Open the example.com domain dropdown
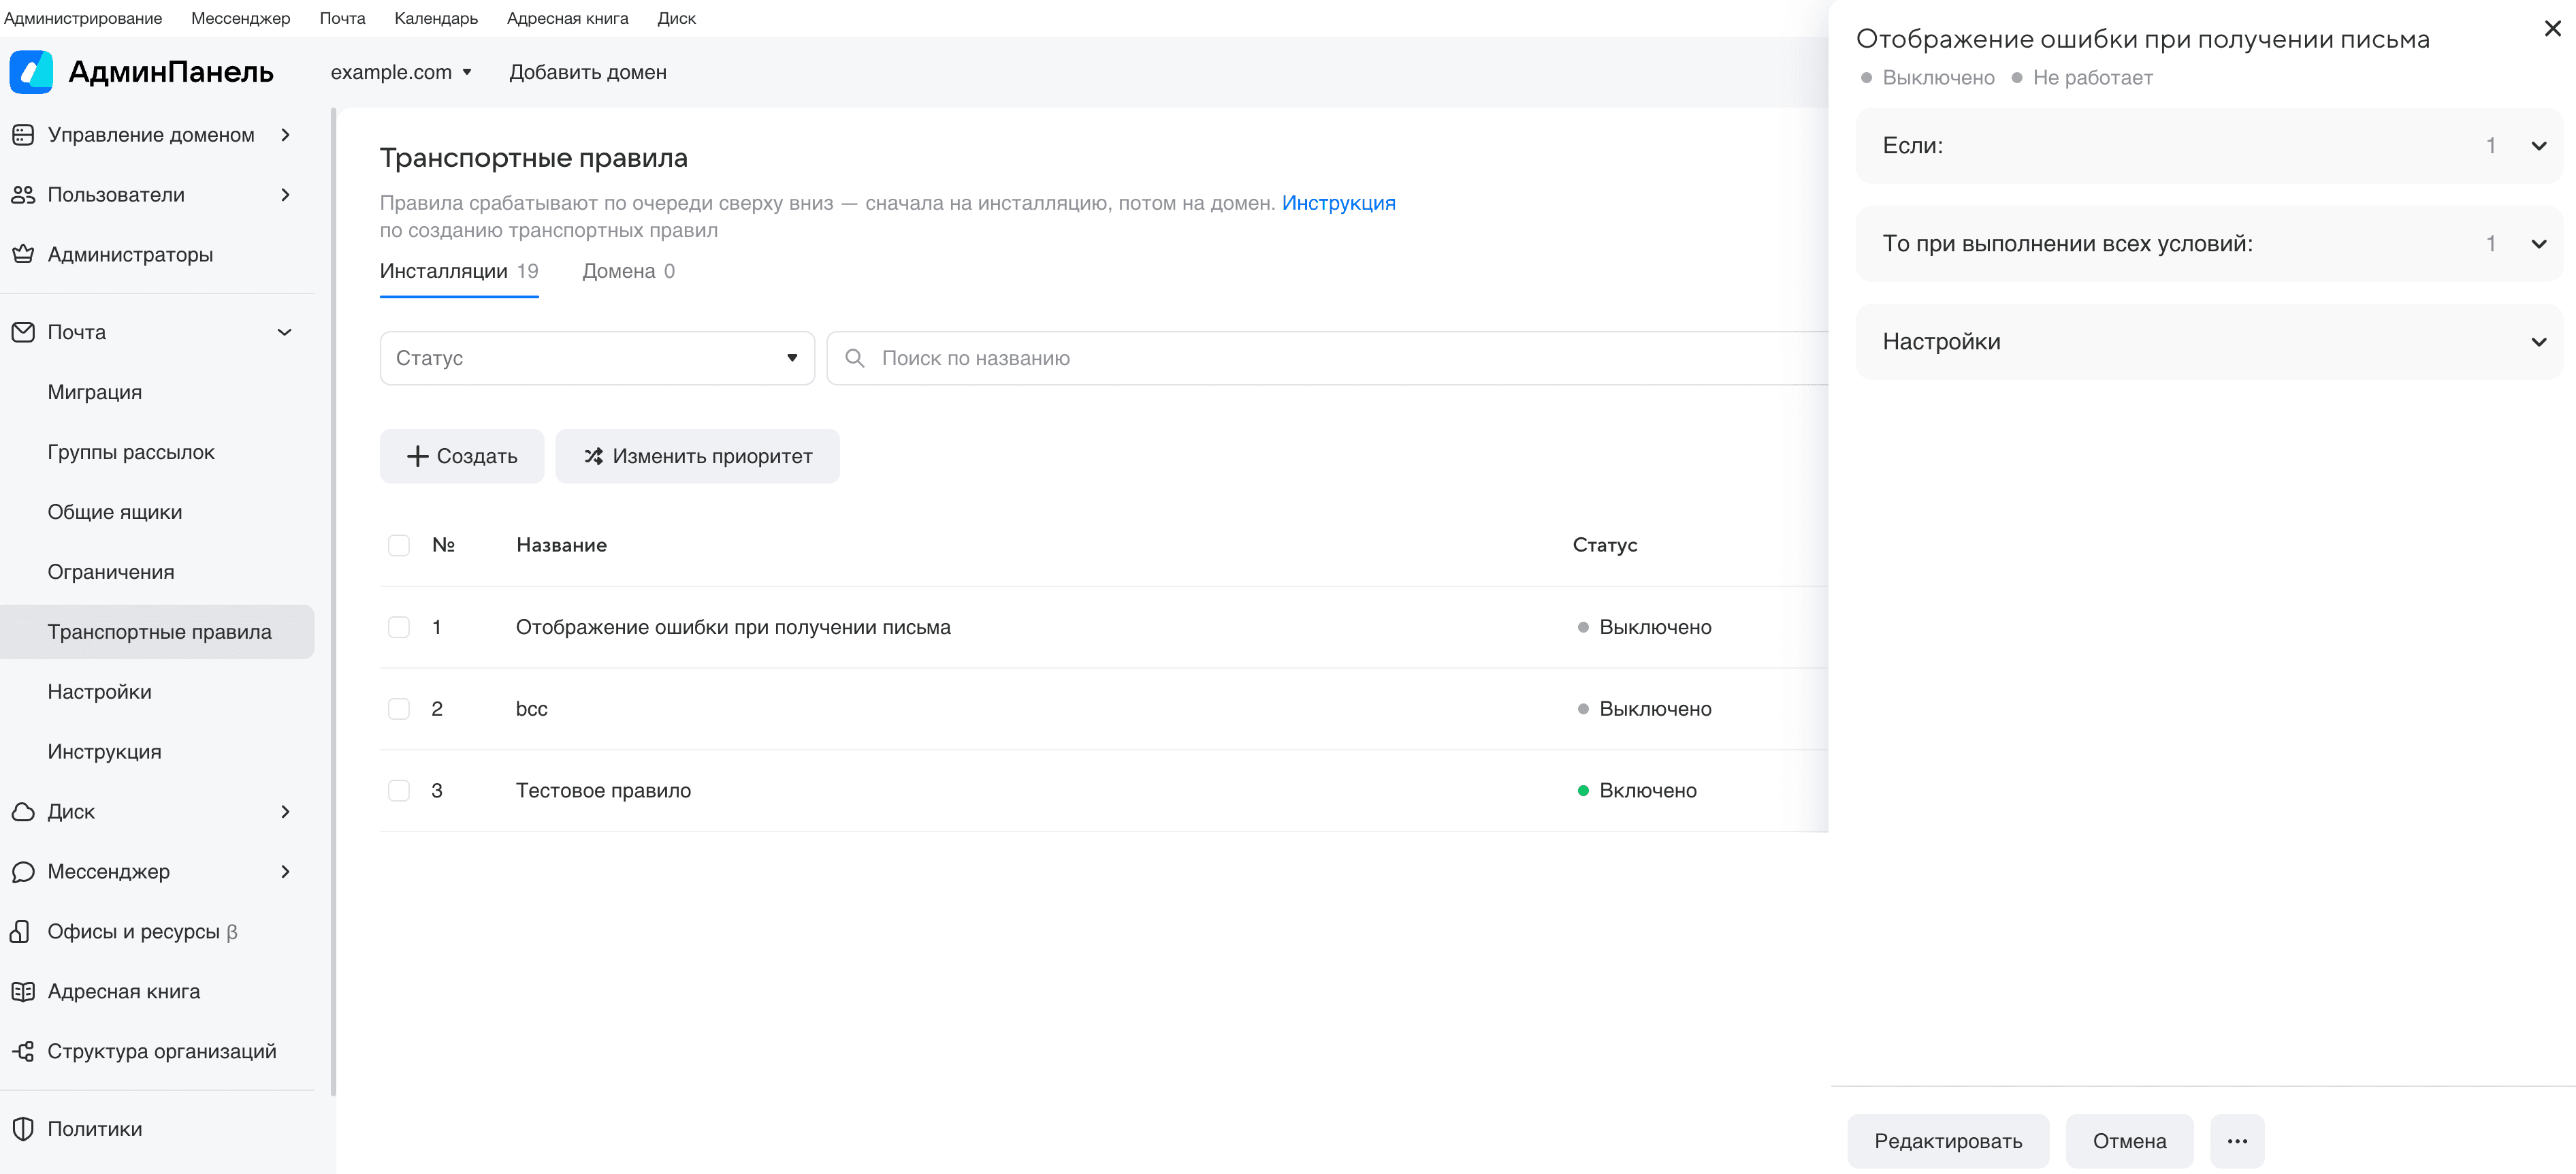The width and height of the screenshot is (2576, 1174). click(x=401, y=72)
